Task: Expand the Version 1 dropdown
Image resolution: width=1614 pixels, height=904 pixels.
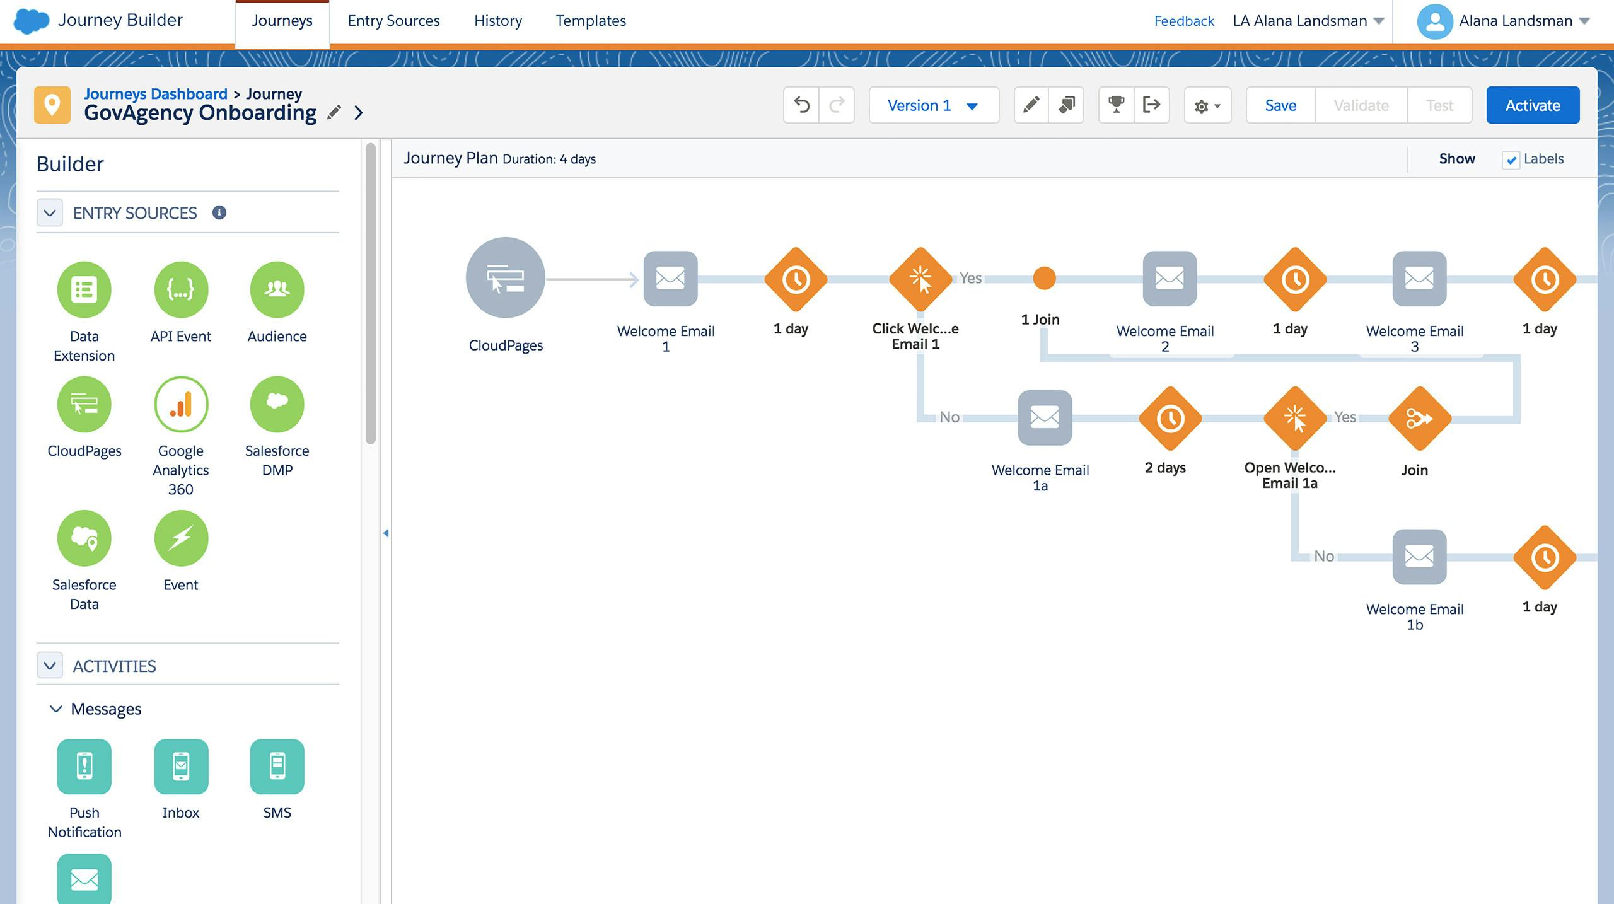Action: point(972,104)
